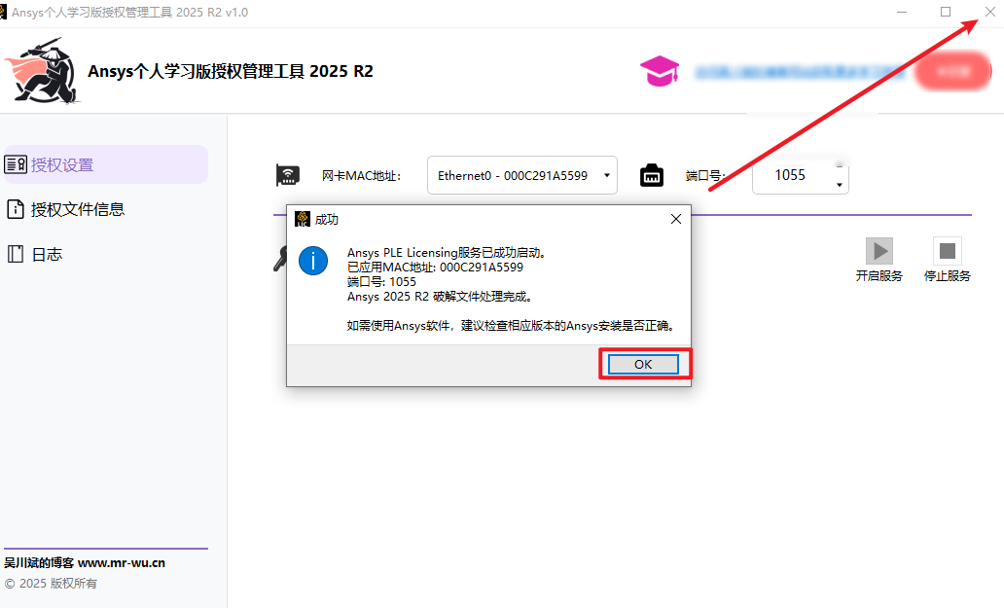Open the Ethernet0 MAC address dropdown
1004x608 pixels.
click(x=521, y=175)
